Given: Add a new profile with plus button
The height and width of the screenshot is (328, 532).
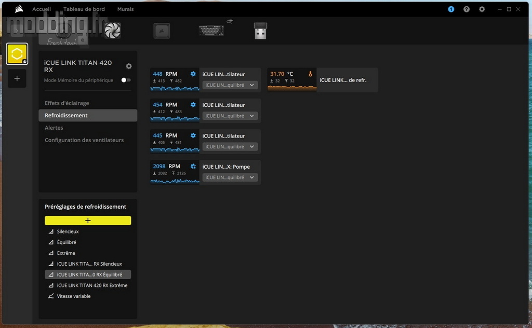Looking at the screenshot, I should [x=17, y=78].
